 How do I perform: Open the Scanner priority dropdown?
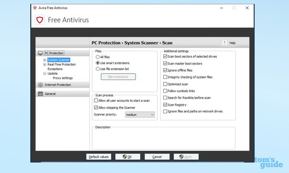[x=140, y=115]
